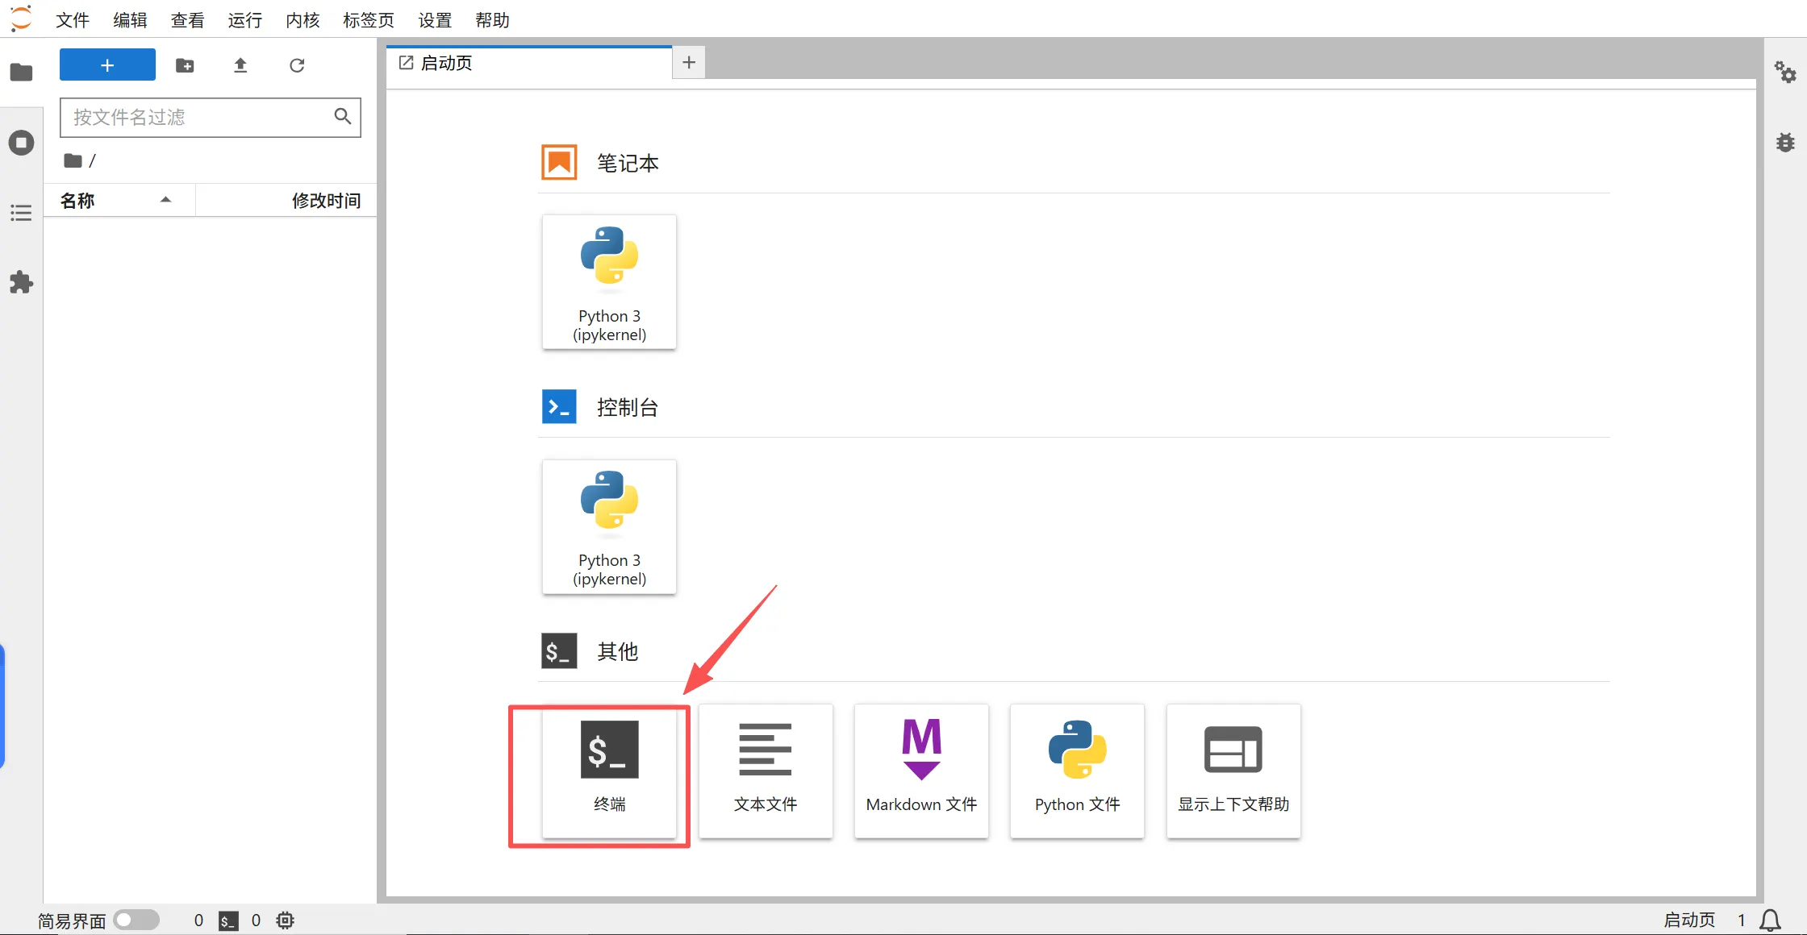Launch Python 3 notebook under 笔记本
Viewport: 1807px width, 935px height.
coord(609,281)
